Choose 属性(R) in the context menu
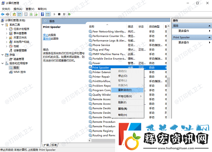 (x=127, y=109)
